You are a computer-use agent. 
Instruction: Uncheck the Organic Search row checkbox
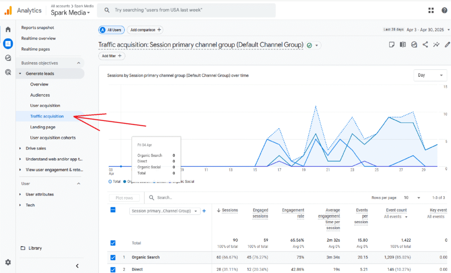coord(113,258)
